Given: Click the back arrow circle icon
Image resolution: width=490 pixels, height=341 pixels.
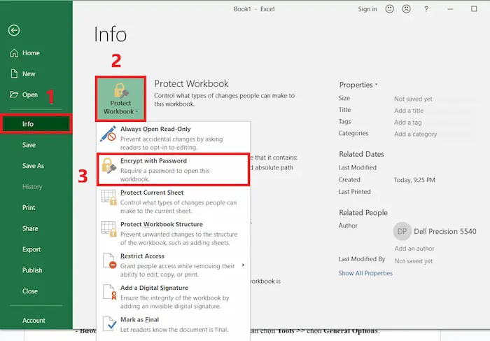Looking at the screenshot, I should [14, 30].
